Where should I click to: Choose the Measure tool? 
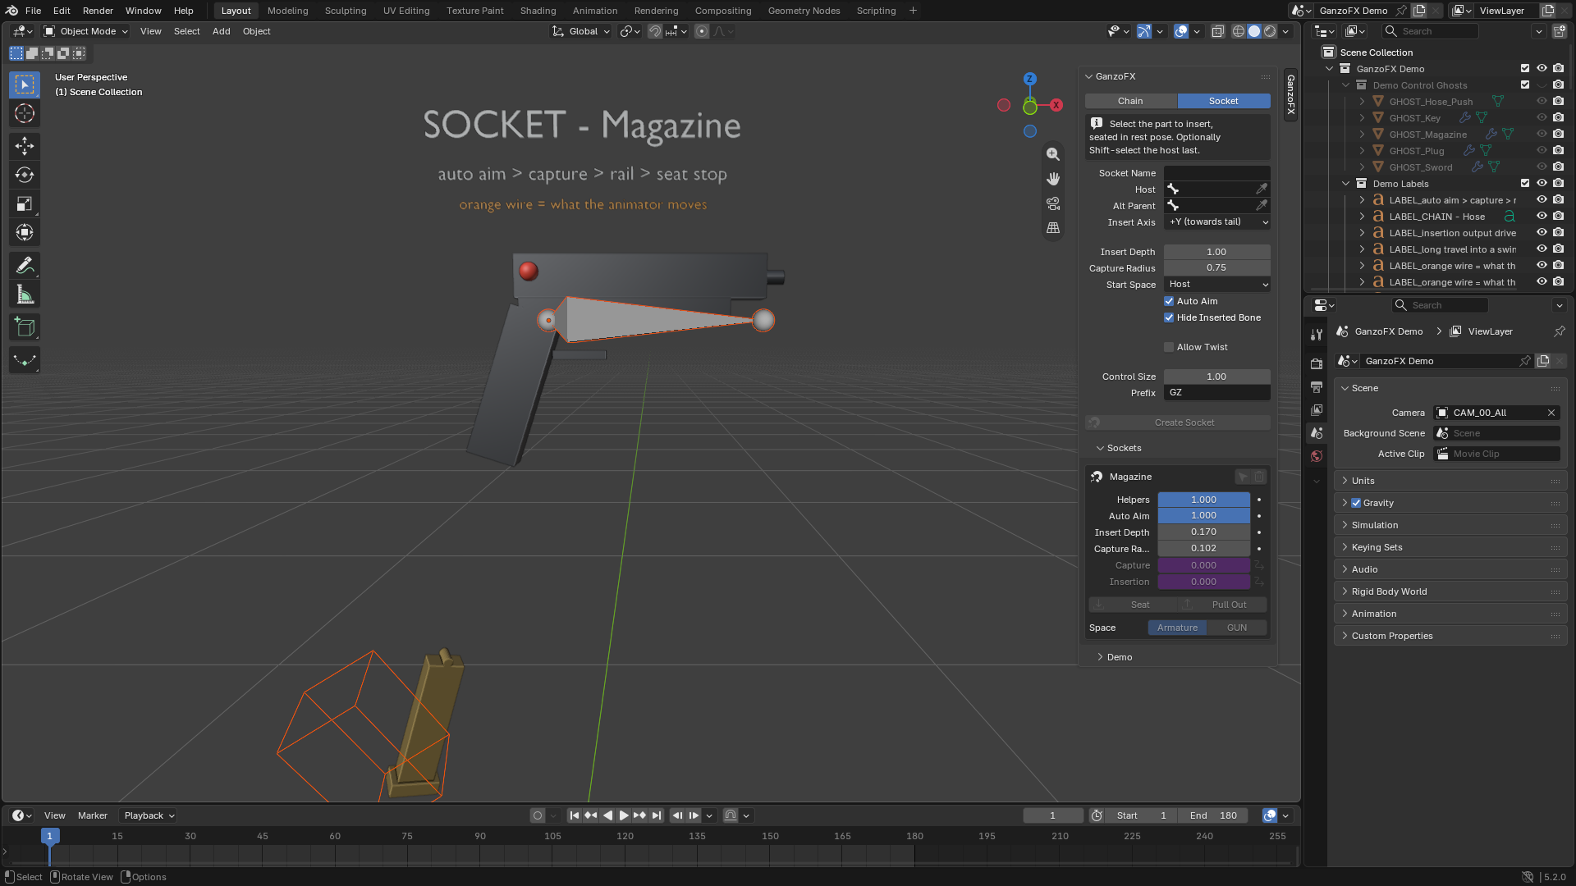point(25,295)
